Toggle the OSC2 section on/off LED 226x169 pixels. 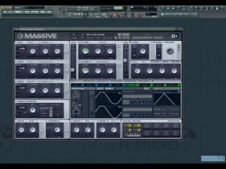pos(16,62)
